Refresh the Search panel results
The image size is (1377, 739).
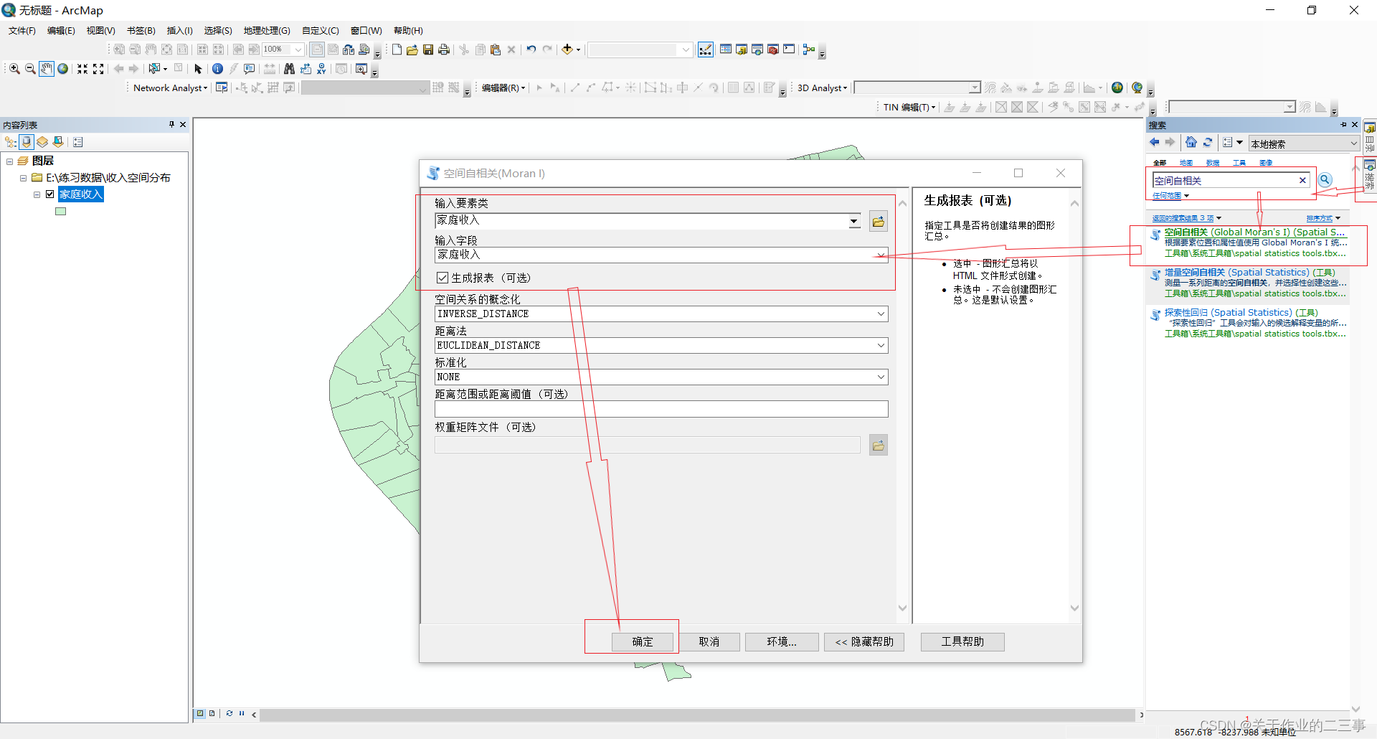pyautogui.click(x=1208, y=142)
